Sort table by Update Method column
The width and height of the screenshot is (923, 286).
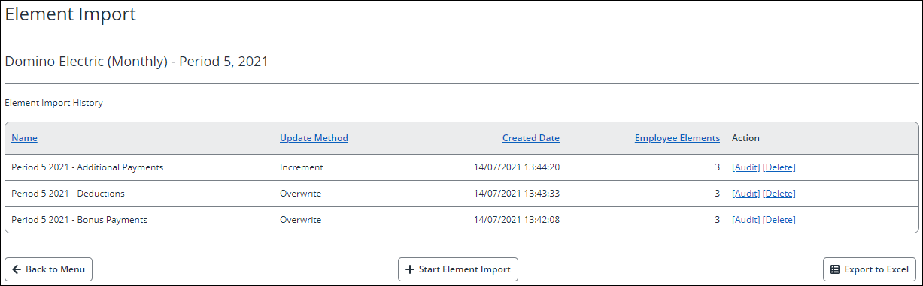(x=314, y=138)
